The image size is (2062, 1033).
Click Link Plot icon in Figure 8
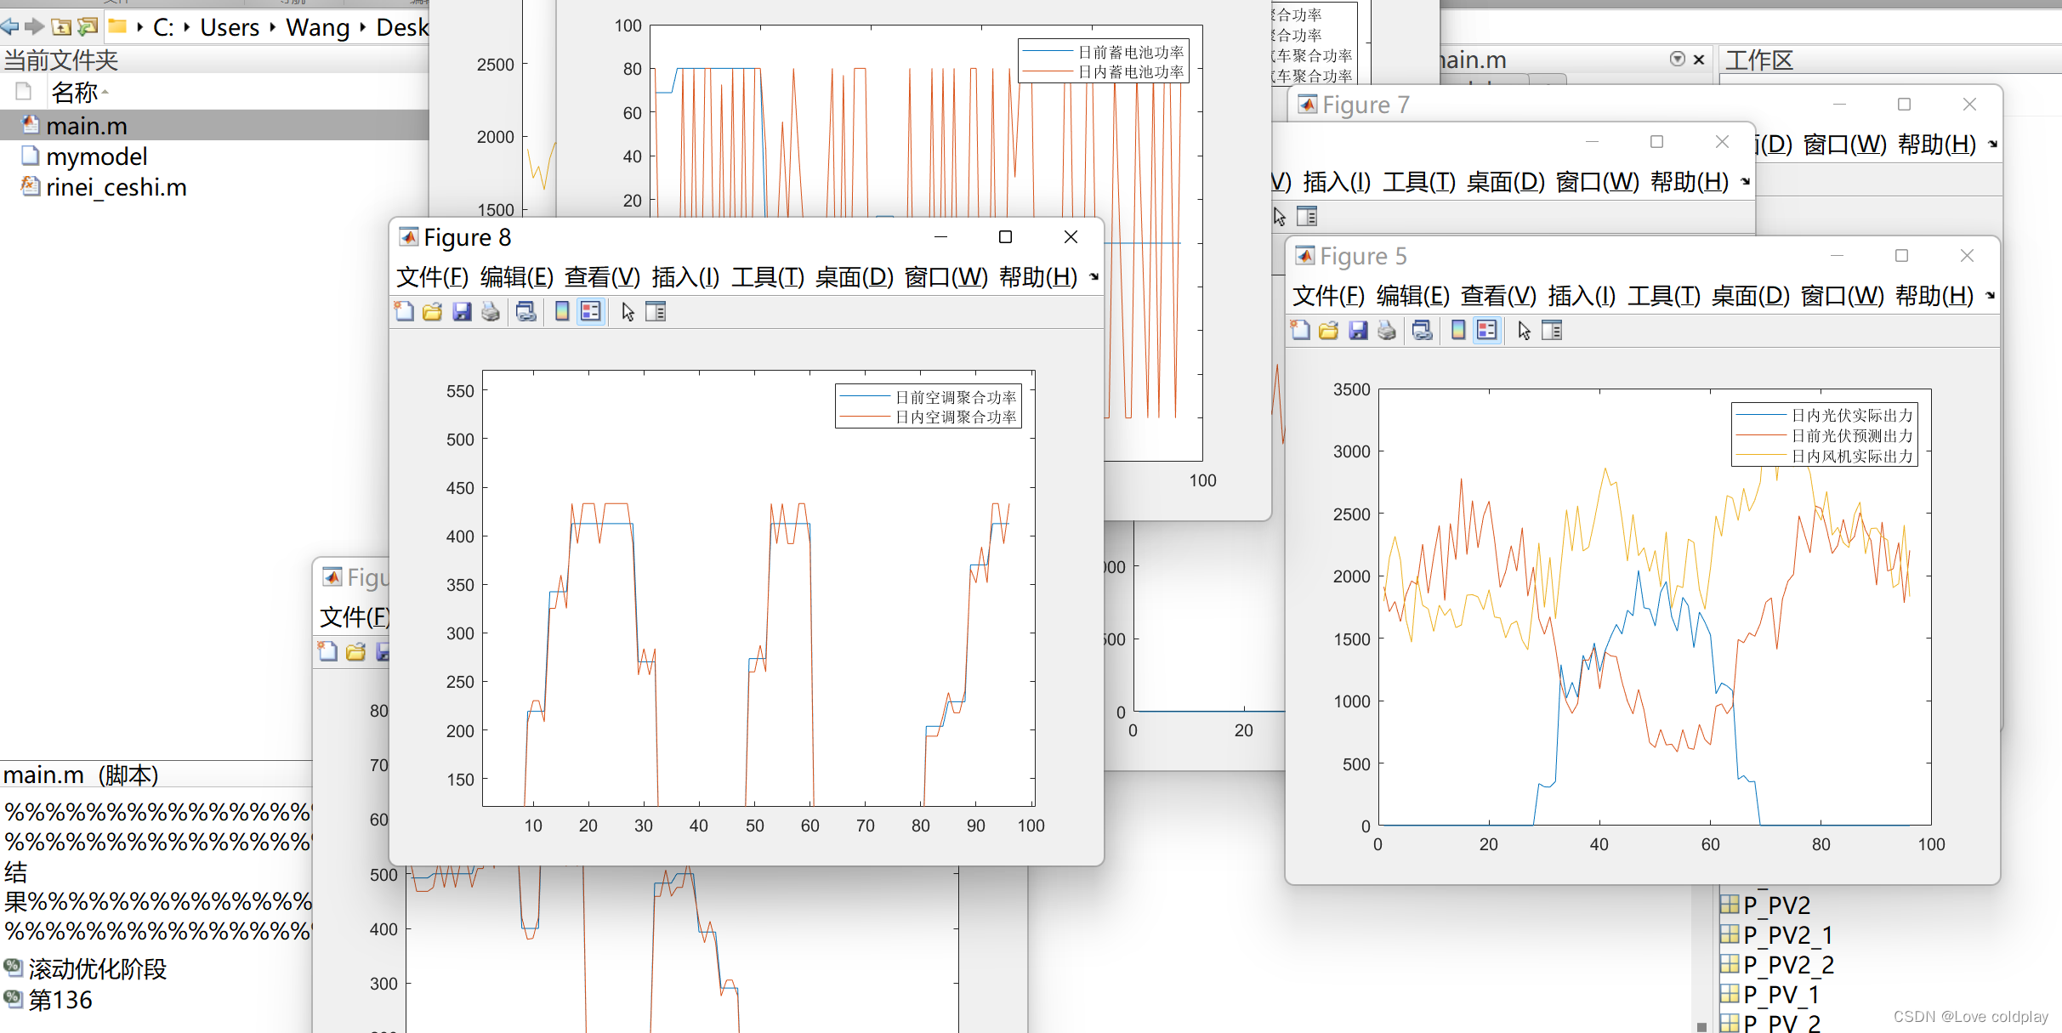(526, 312)
